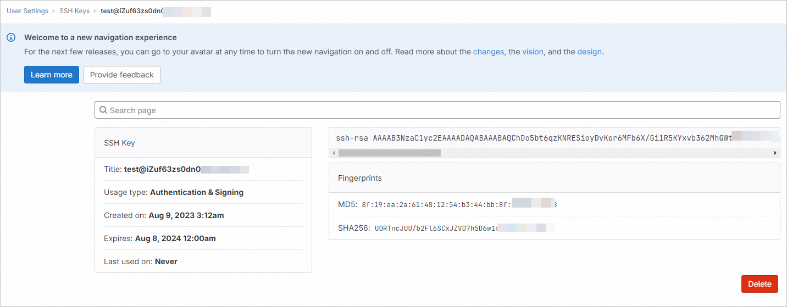Click Provide feedback button
The image size is (787, 307).
coord(122,75)
